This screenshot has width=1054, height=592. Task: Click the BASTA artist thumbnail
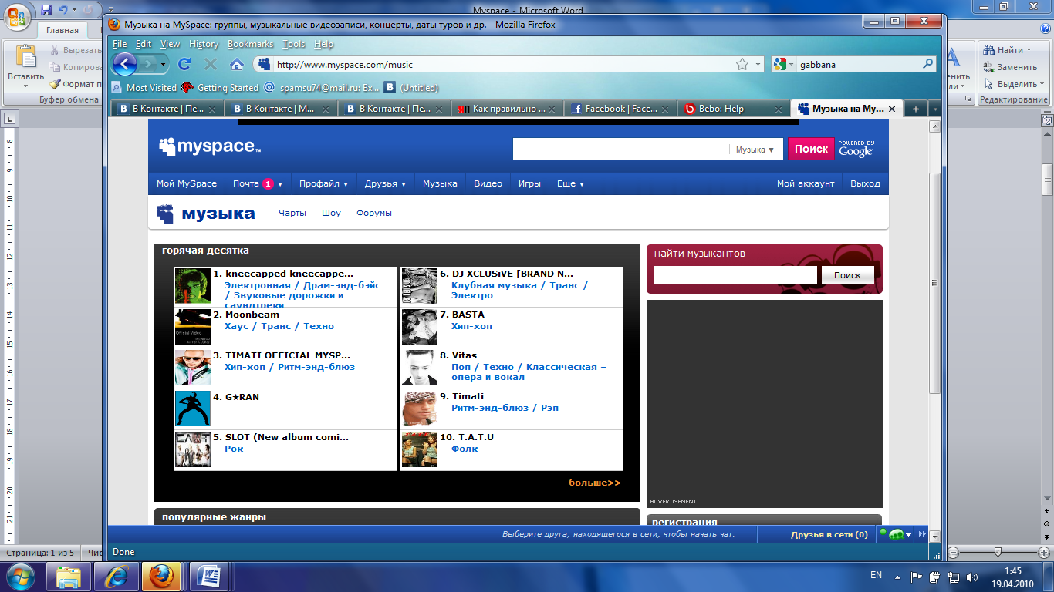pyautogui.click(x=420, y=327)
